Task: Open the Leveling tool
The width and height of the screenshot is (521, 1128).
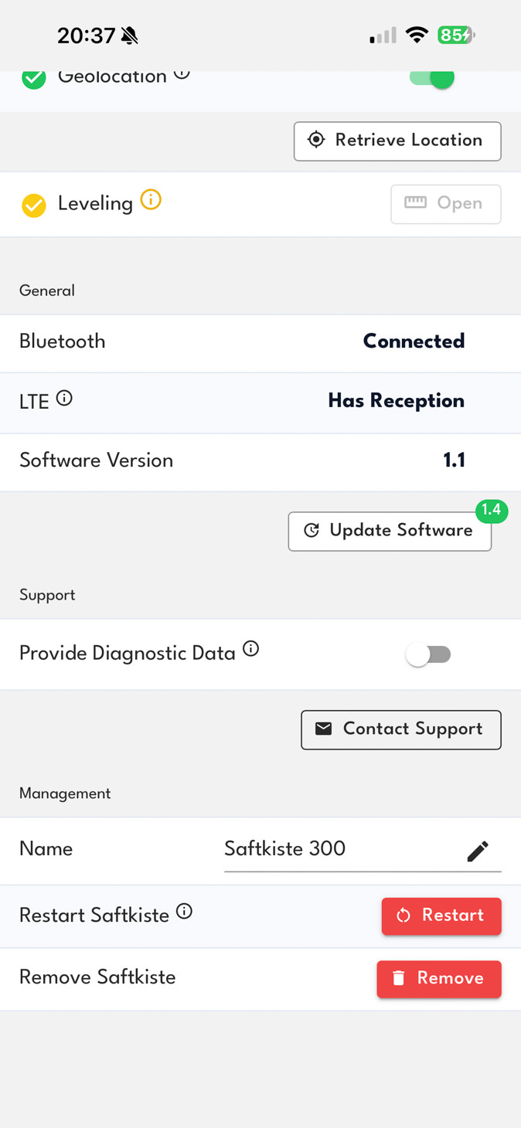Action: tap(446, 204)
